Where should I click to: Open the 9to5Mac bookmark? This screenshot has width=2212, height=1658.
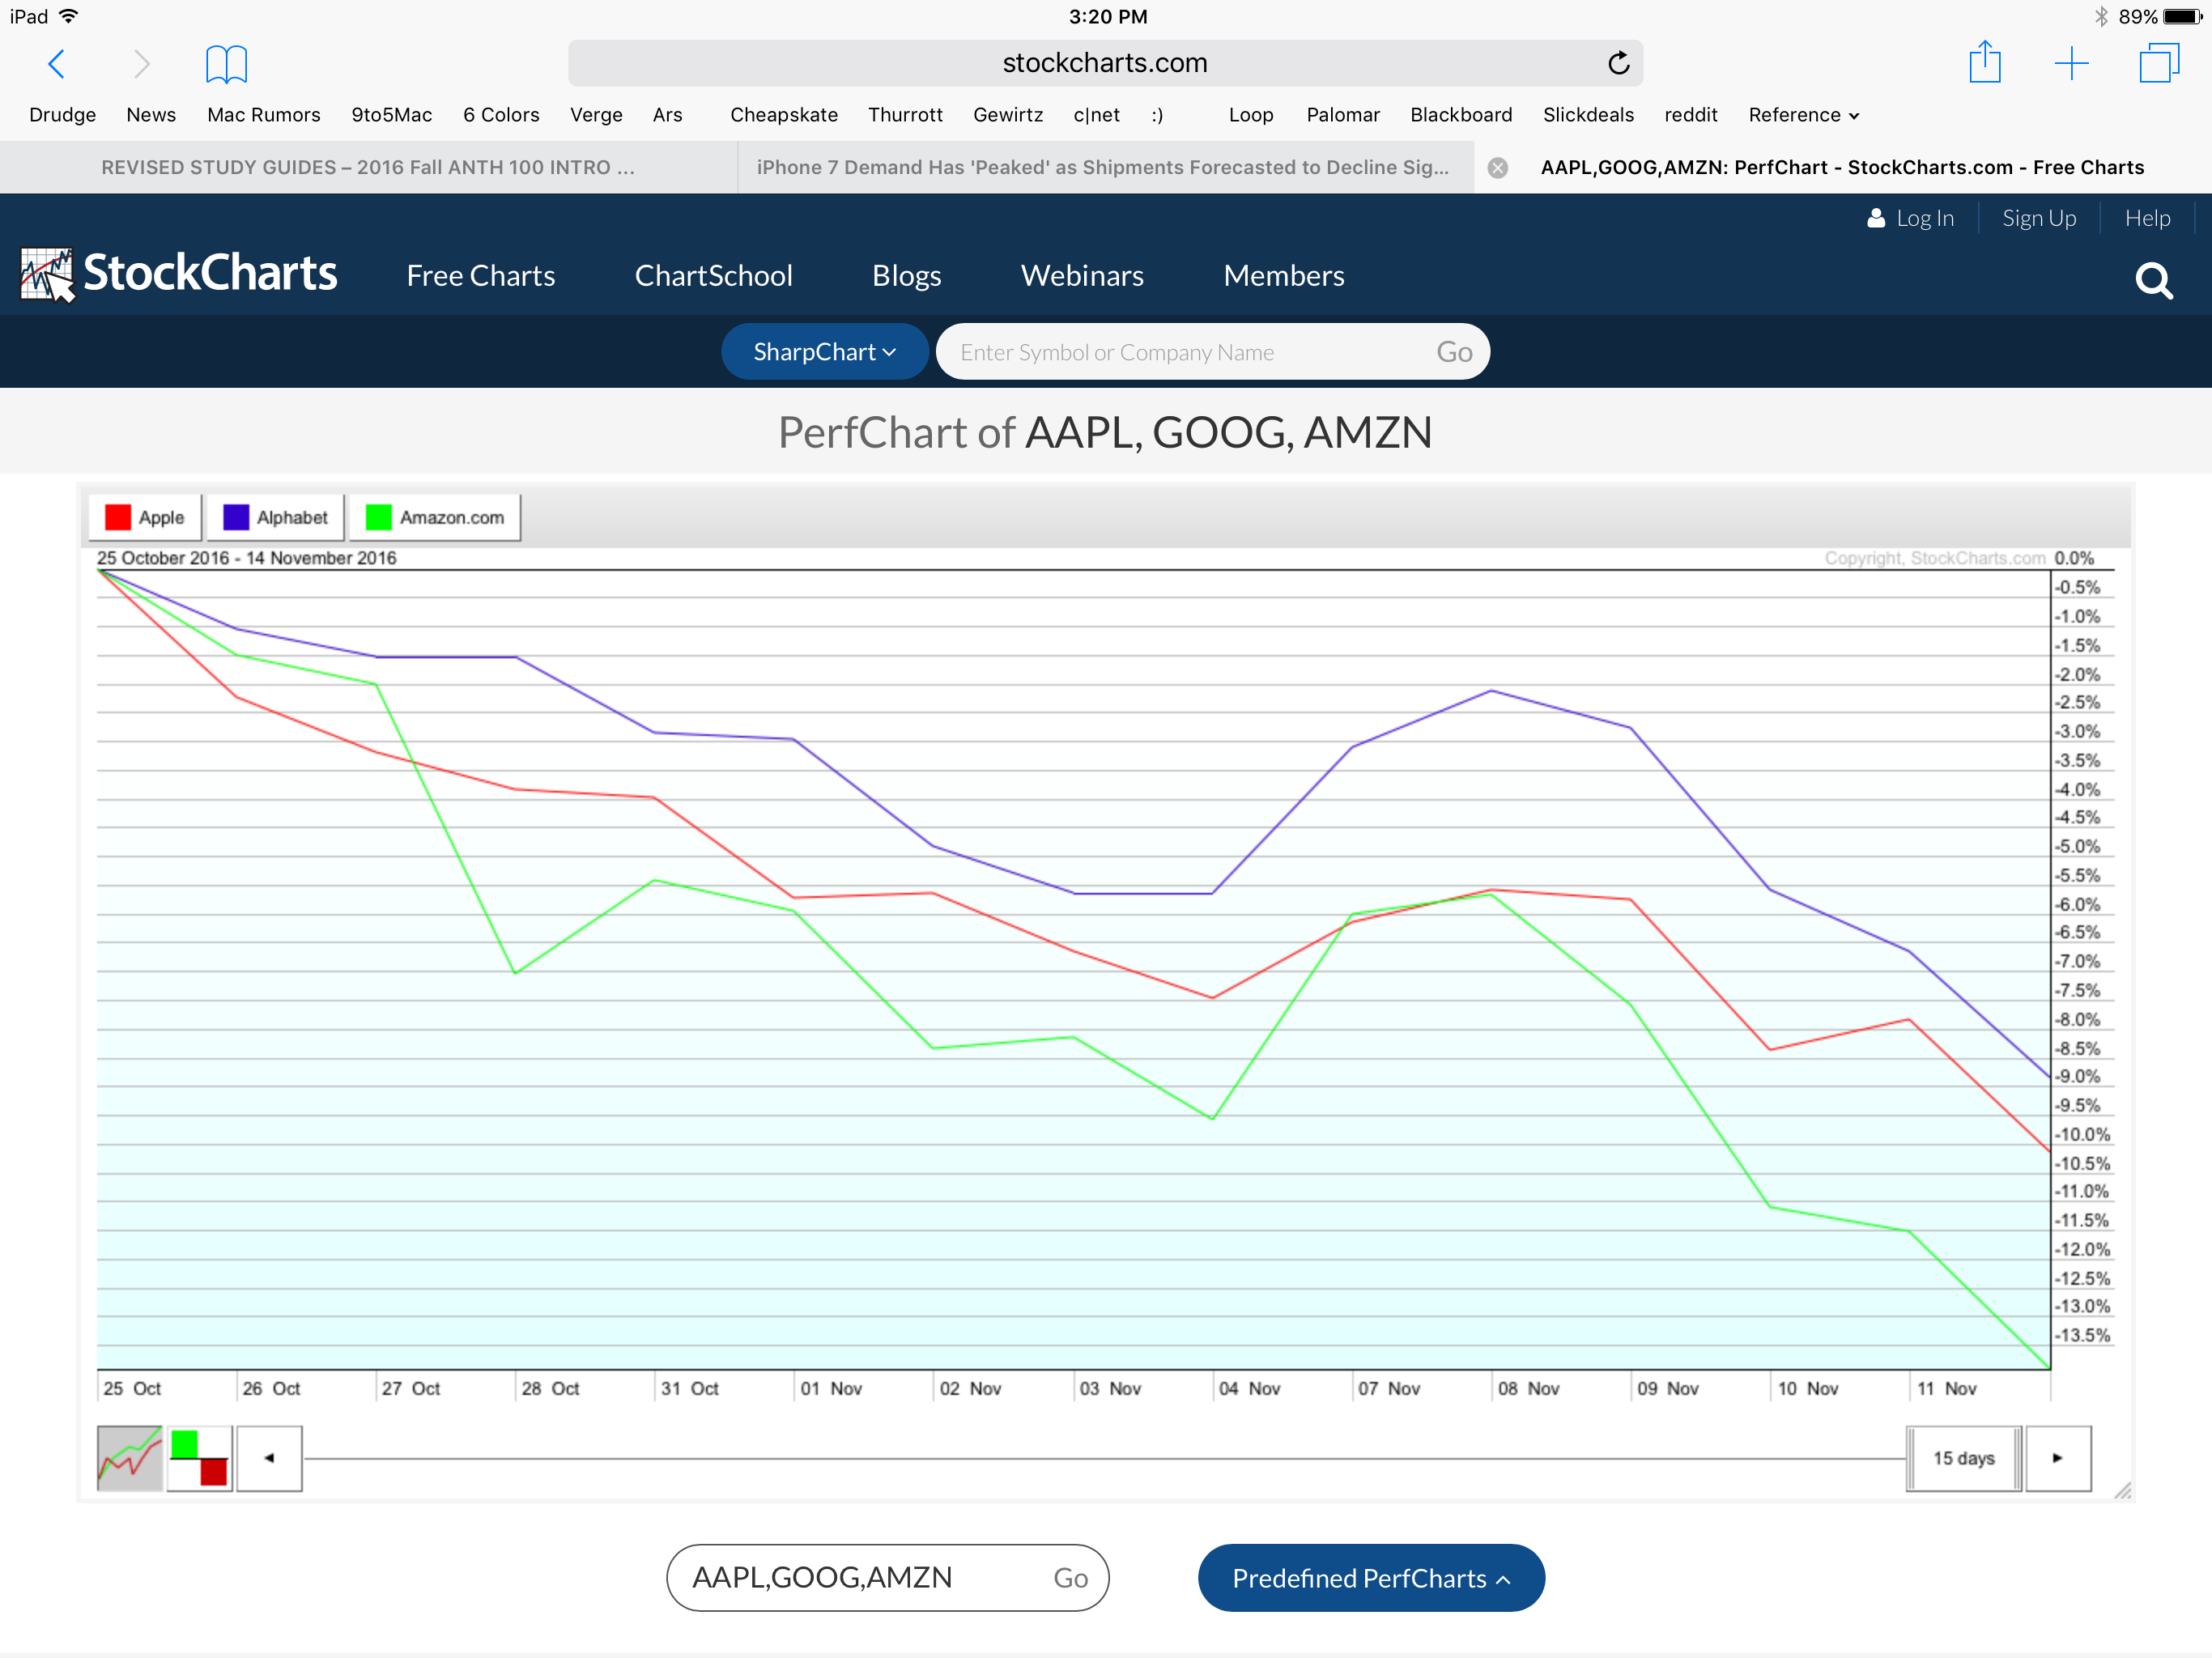(x=392, y=115)
